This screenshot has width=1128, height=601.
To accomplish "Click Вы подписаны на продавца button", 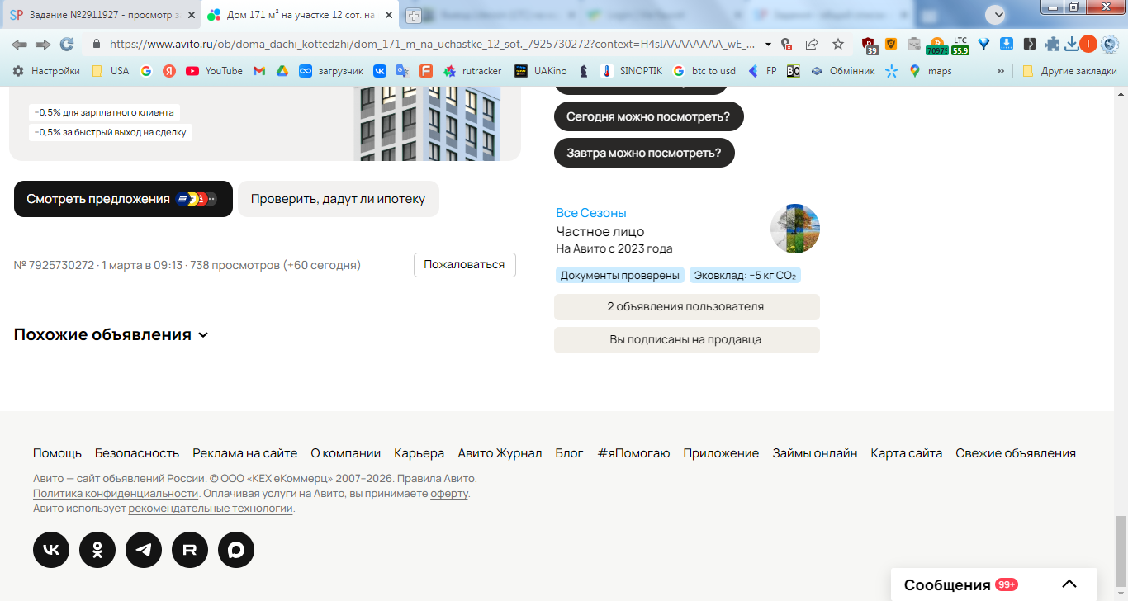I will tap(687, 340).
